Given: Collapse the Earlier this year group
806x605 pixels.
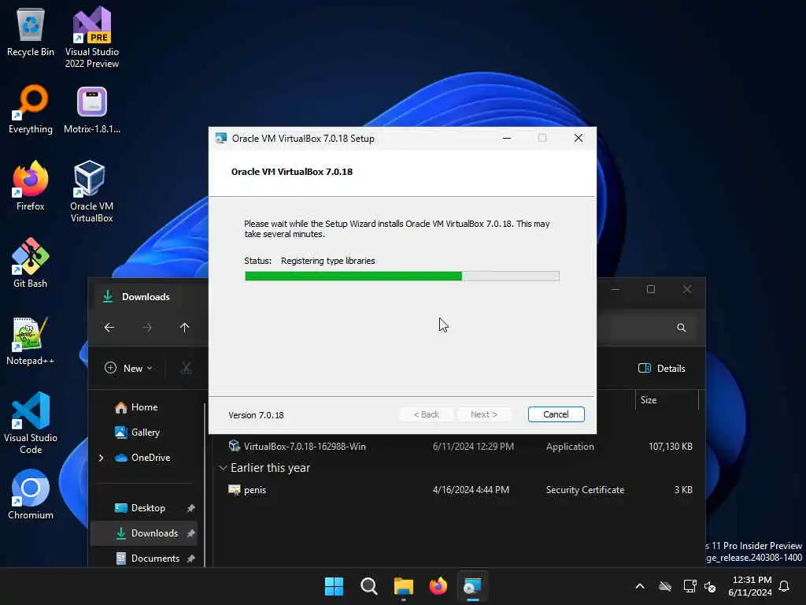Looking at the screenshot, I should tap(223, 468).
